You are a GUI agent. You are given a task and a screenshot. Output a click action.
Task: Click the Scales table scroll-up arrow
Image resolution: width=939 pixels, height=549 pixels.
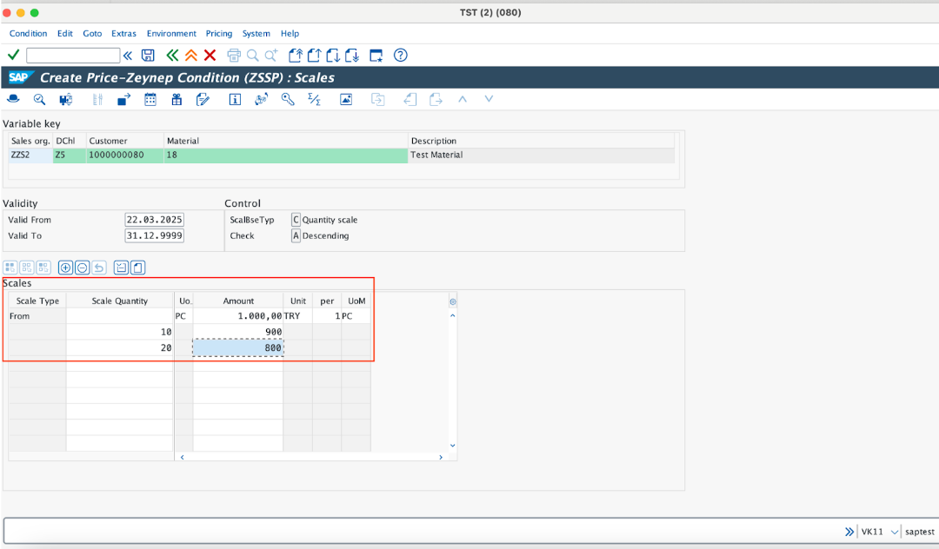pyautogui.click(x=453, y=316)
